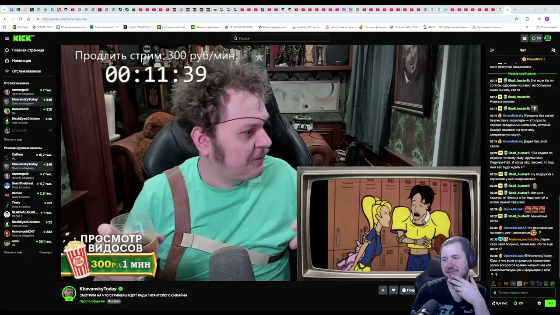Open KSdotRU3 pinned gifter in chat
The height and width of the screenshot is (315, 560).
pos(532,59)
